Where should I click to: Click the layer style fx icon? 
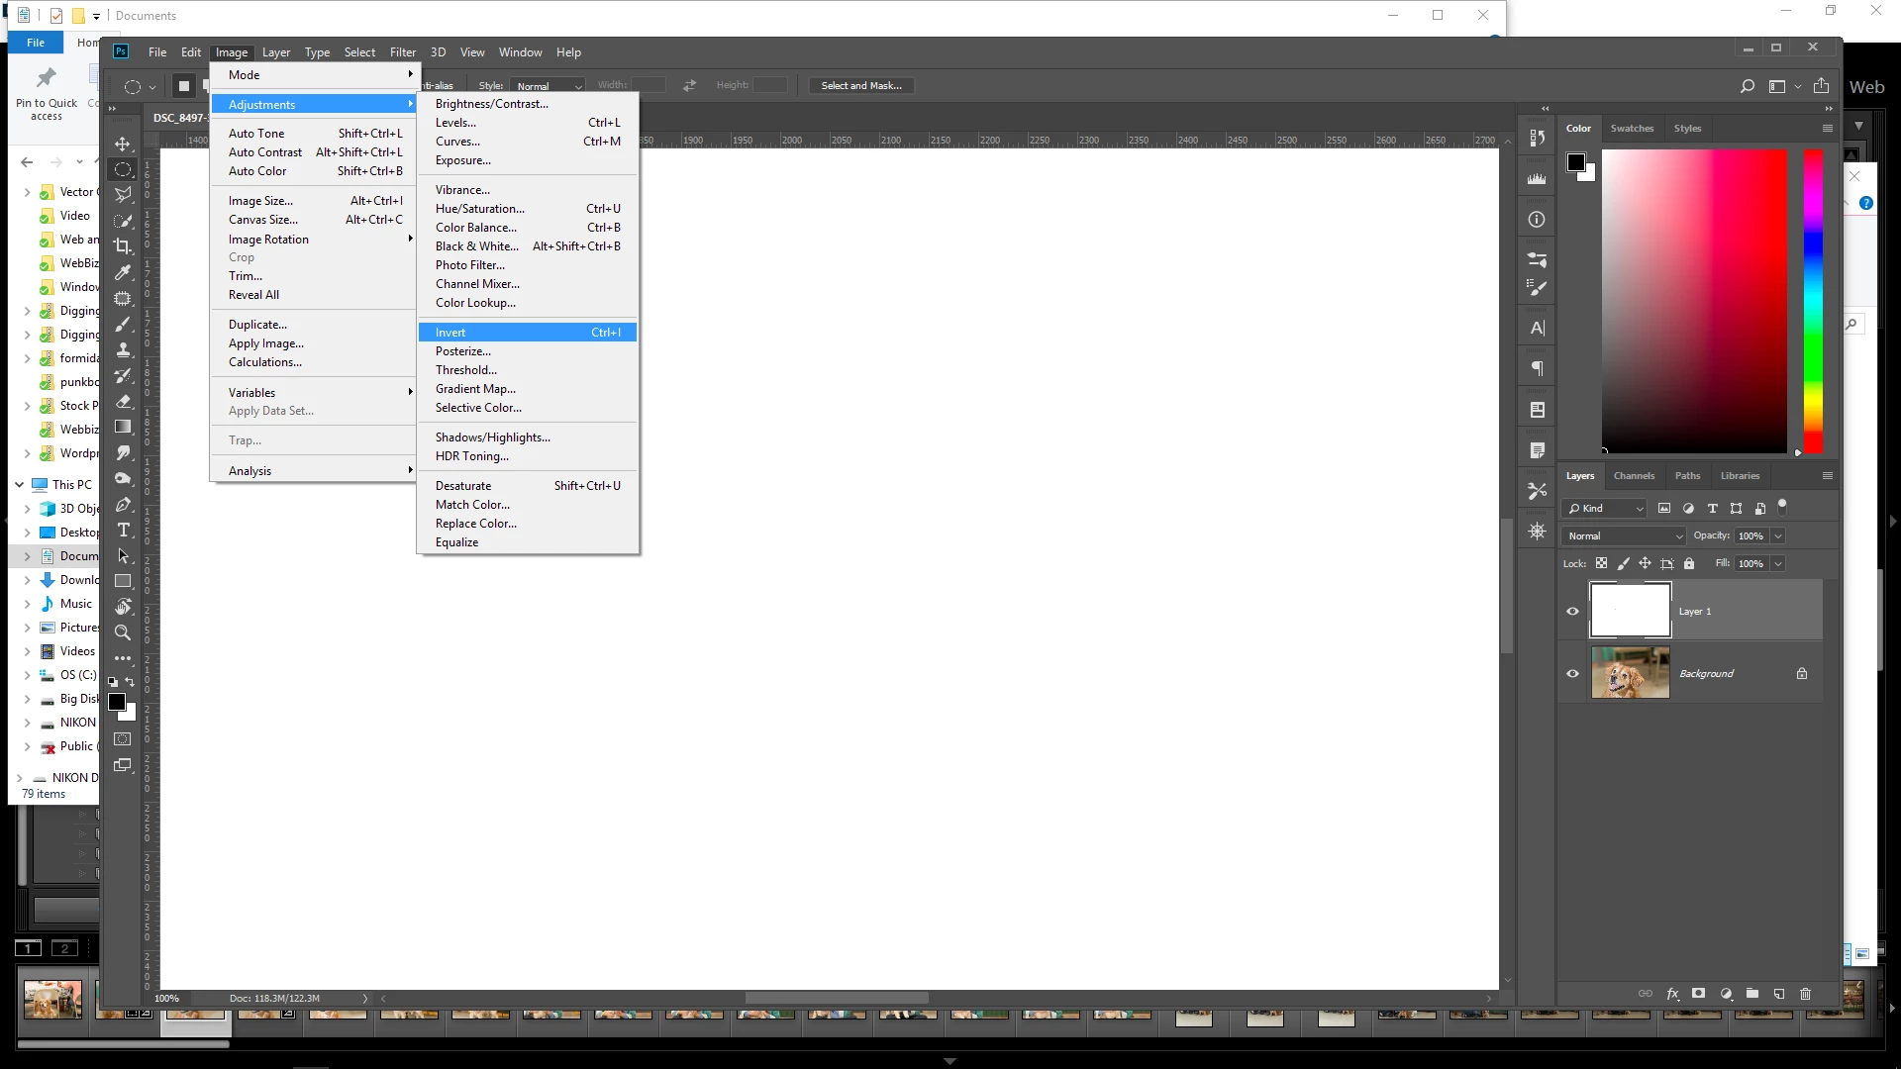[x=1672, y=994]
